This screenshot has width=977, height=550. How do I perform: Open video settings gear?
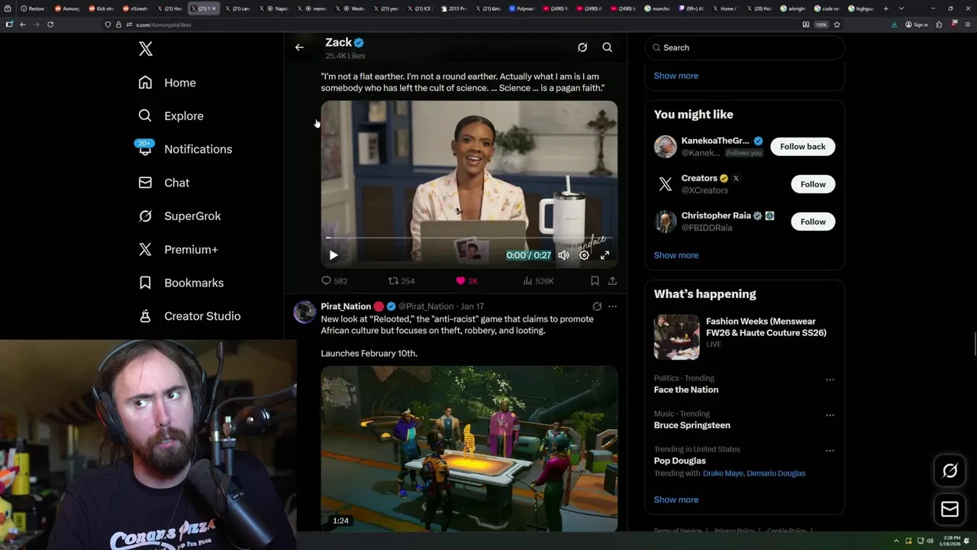[x=584, y=255]
